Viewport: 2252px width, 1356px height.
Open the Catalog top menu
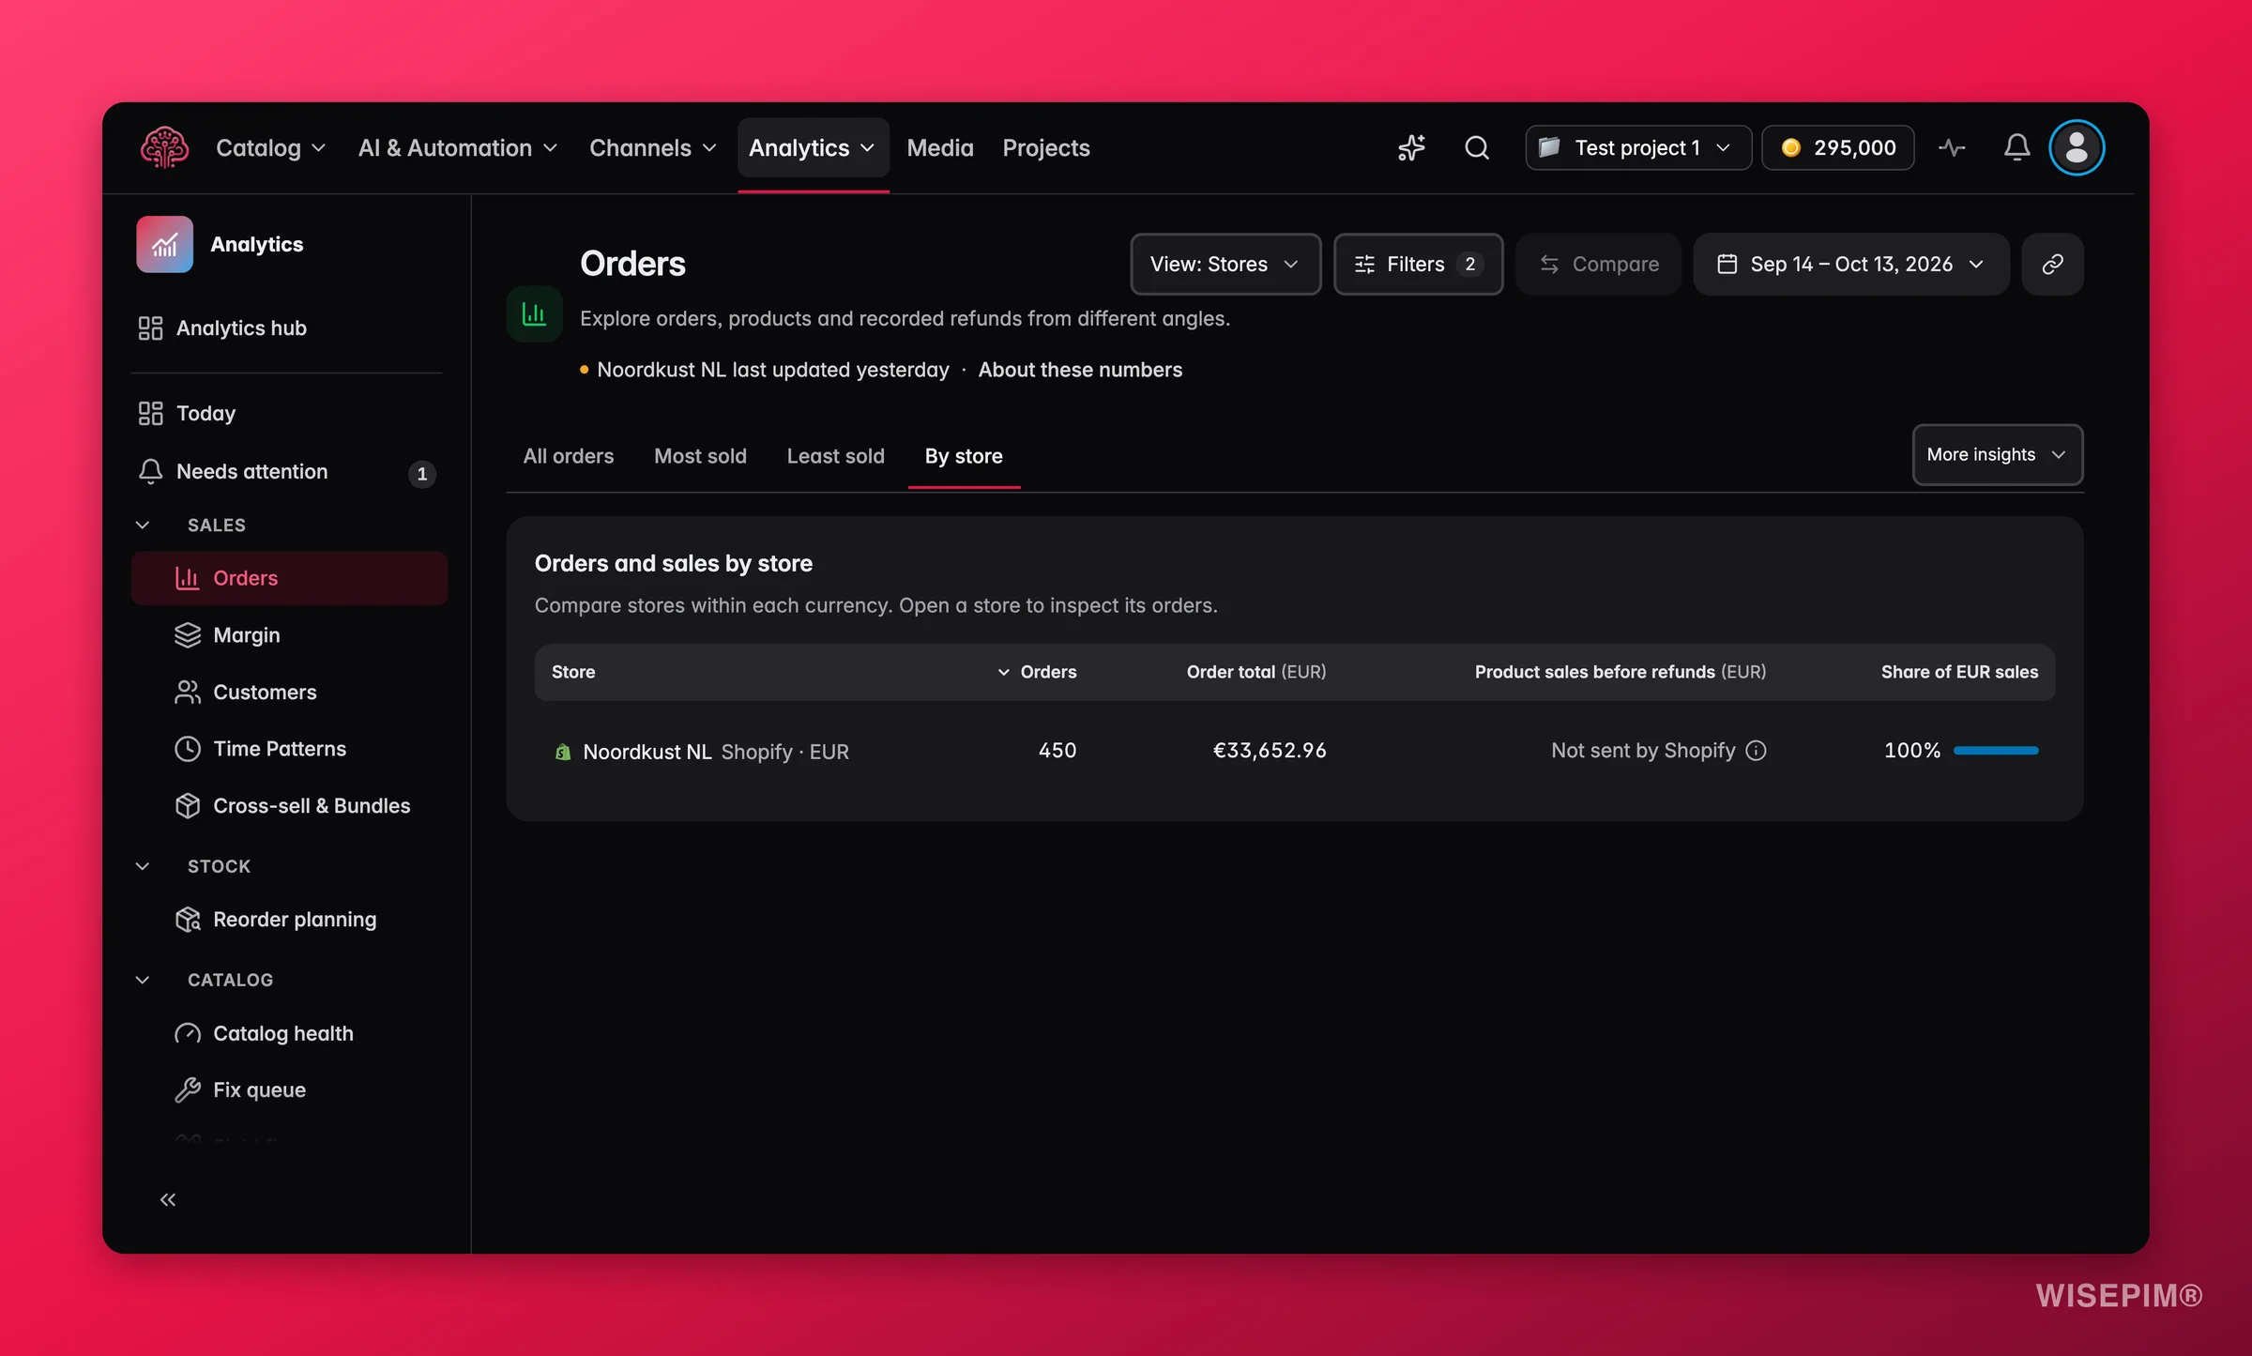coord(270,147)
